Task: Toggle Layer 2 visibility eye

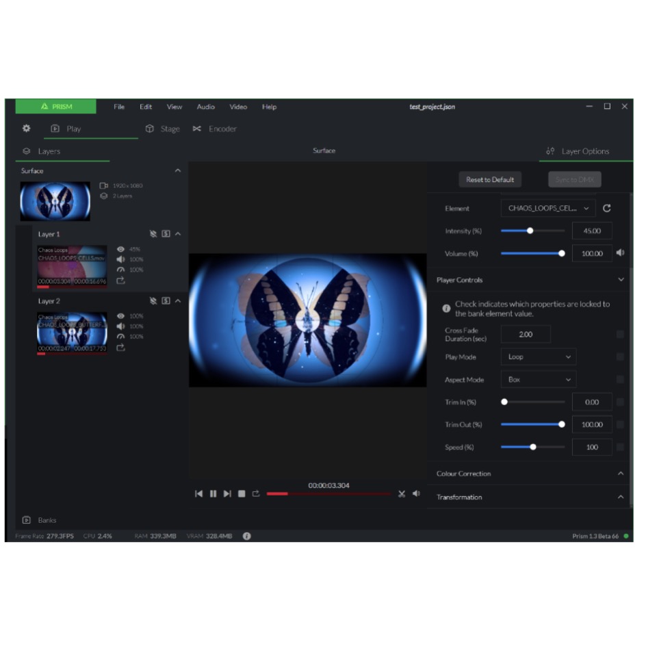Action: [120, 316]
